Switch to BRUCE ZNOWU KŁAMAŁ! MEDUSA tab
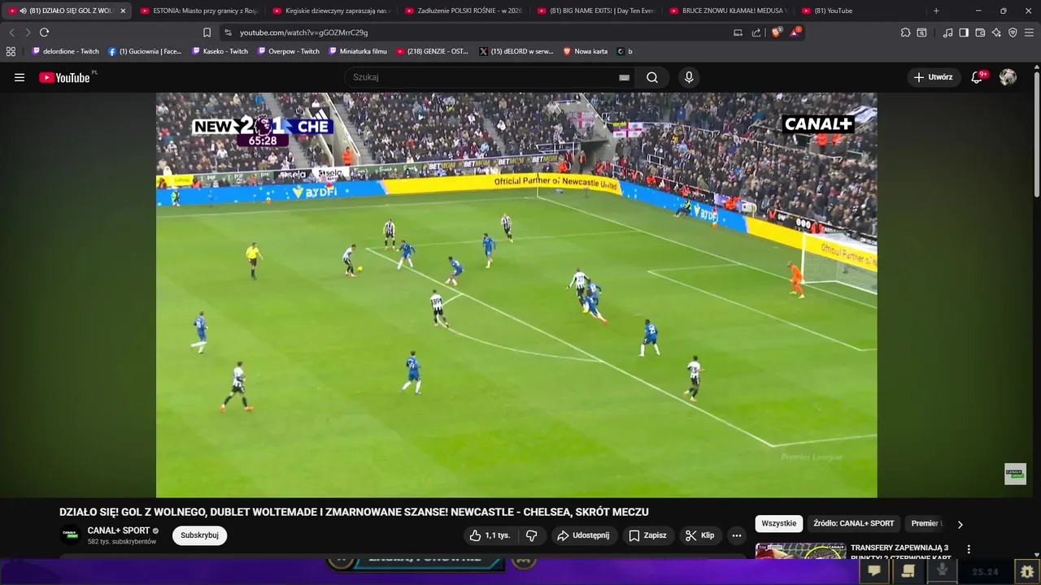The image size is (1041, 585). point(729,11)
